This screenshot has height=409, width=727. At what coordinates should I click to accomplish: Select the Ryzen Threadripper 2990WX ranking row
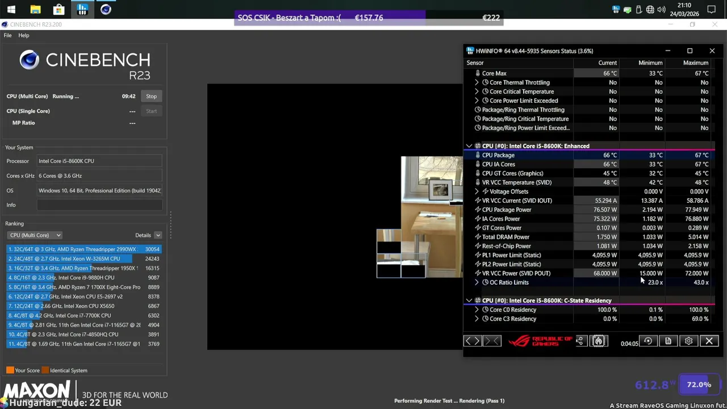[x=84, y=249]
